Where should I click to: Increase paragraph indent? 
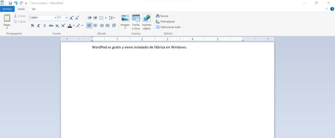(95, 18)
